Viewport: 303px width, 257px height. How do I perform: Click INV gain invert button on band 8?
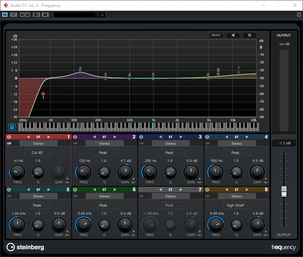point(266,232)
